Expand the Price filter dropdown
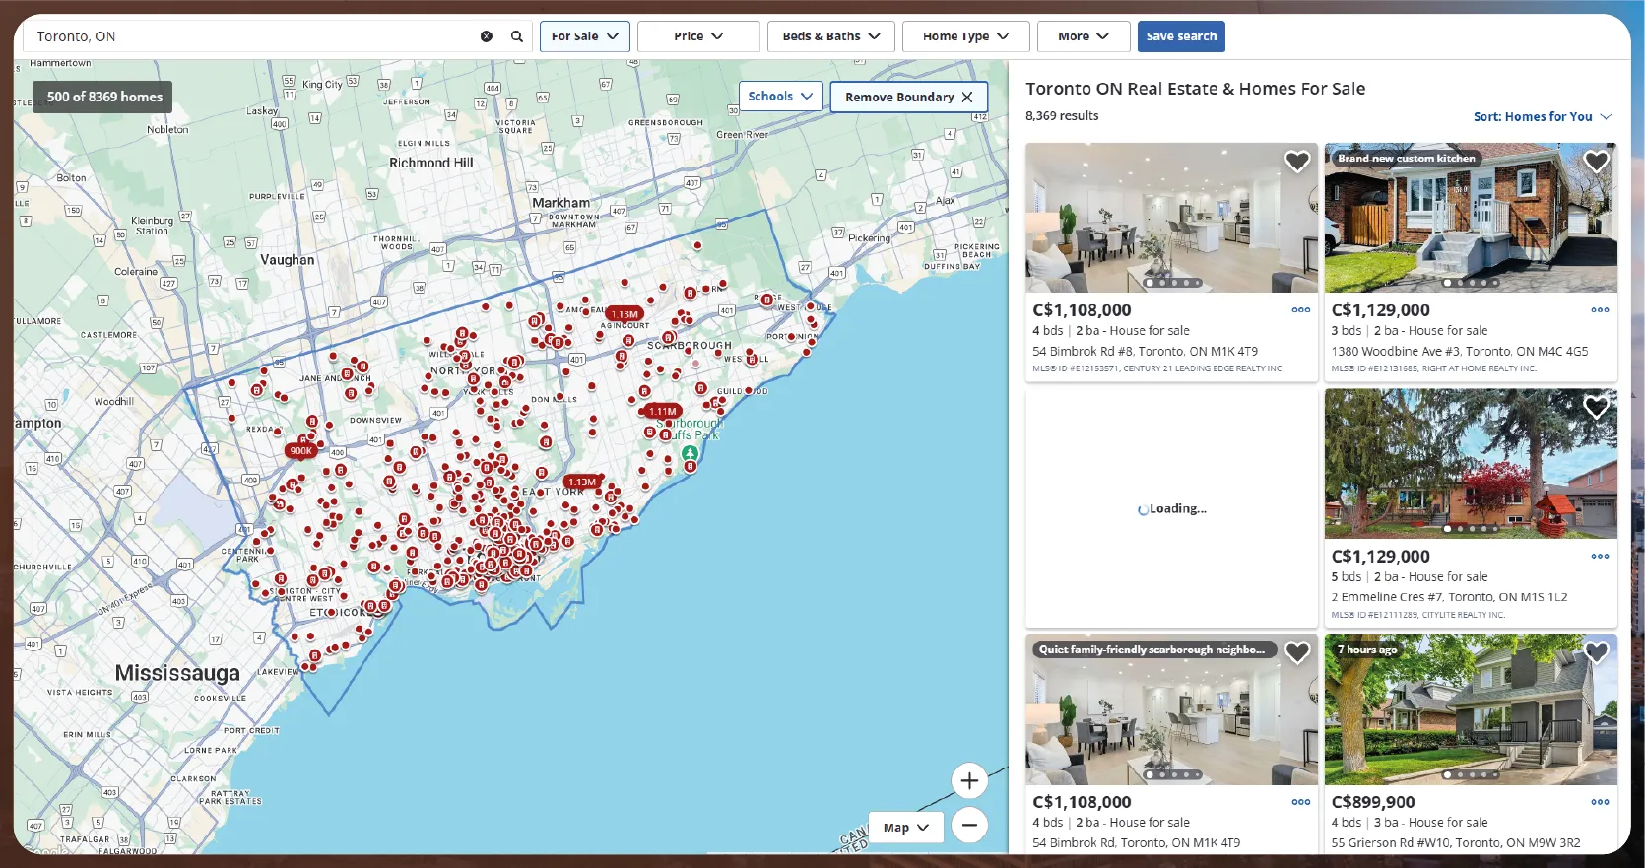This screenshot has width=1645, height=868. (698, 36)
